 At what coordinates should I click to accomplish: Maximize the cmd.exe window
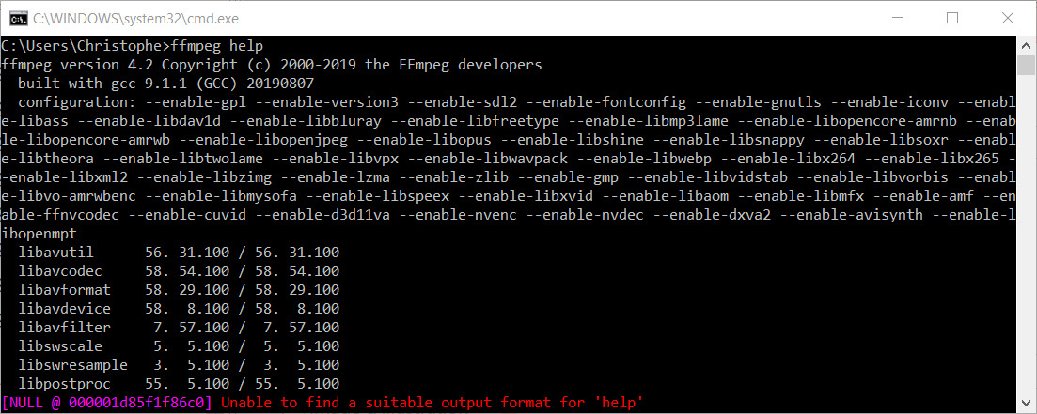(952, 18)
